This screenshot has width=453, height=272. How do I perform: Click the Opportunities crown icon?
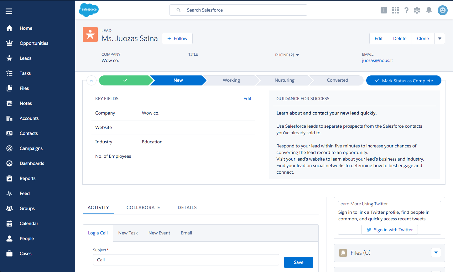tap(9, 43)
